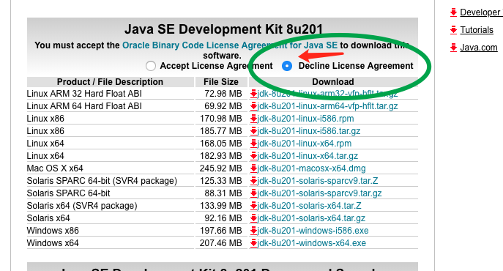The image size is (503, 271).
Task: Click the Windows x86 description
Action: pos(53,231)
